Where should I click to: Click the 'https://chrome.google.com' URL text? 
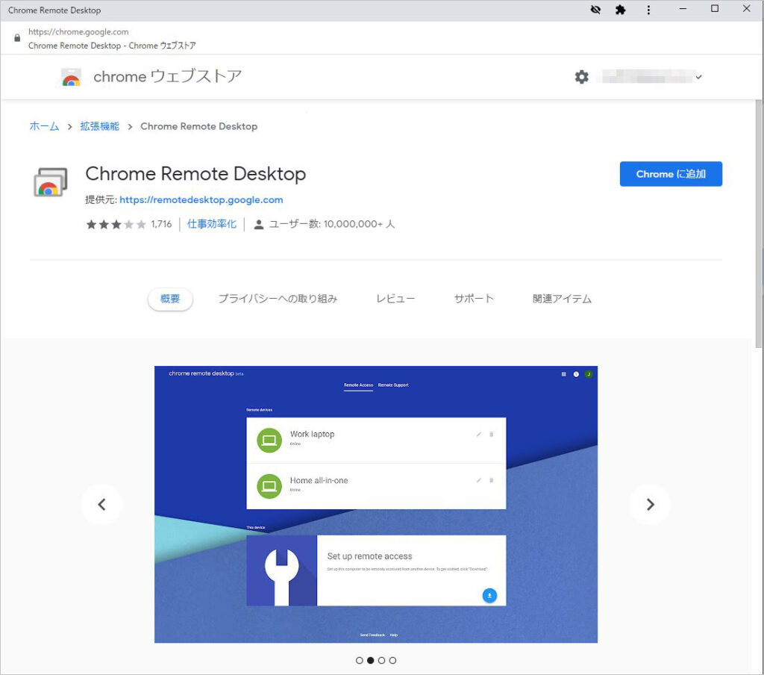(x=78, y=31)
